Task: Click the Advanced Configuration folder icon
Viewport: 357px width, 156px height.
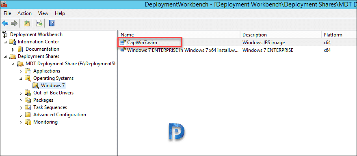Action: tap(28, 115)
